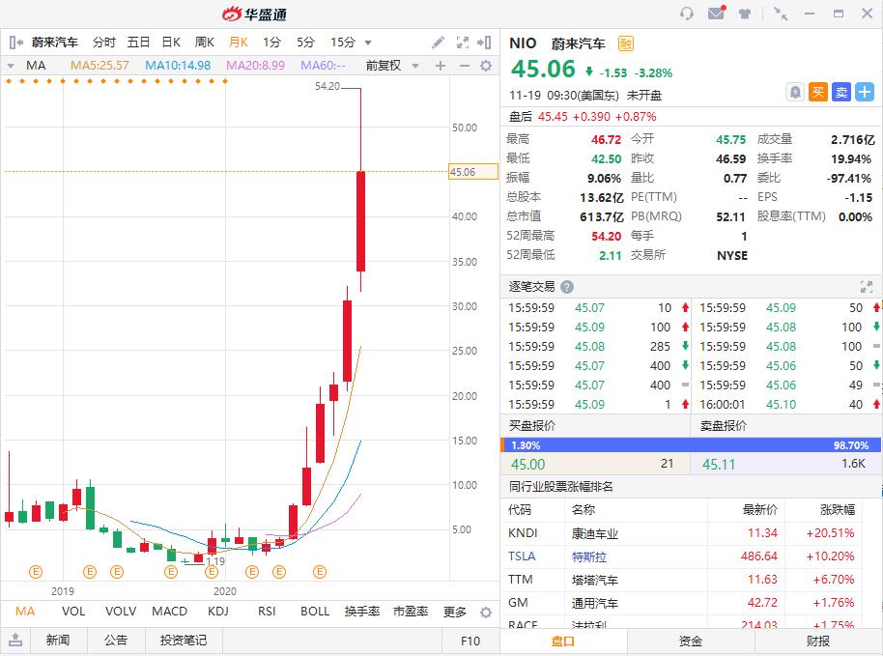
Task: Click the 融 margin badge
Action: (626, 43)
